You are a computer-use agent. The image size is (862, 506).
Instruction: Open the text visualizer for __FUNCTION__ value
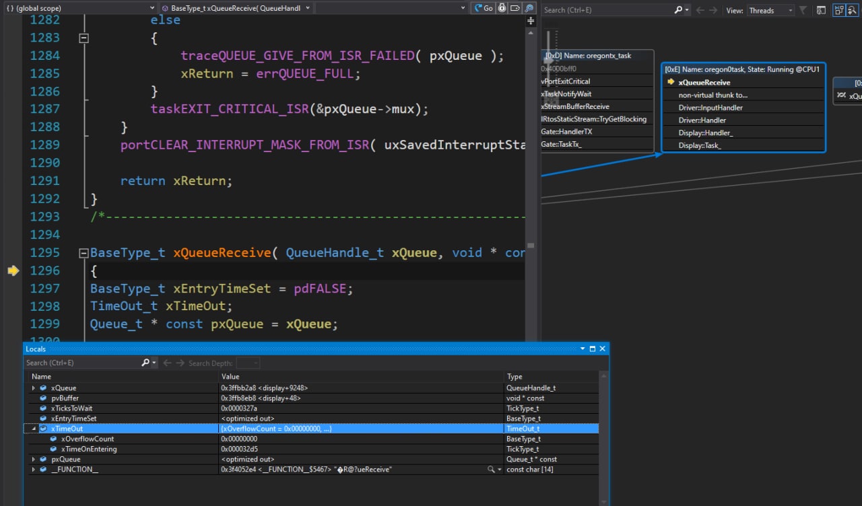coord(492,470)
